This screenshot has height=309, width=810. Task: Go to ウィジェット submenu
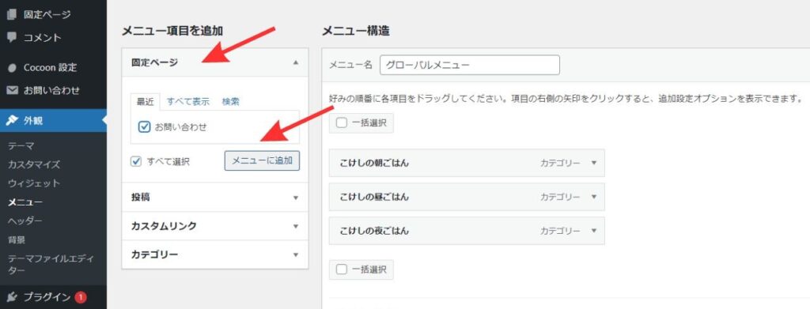pos(34,183)
